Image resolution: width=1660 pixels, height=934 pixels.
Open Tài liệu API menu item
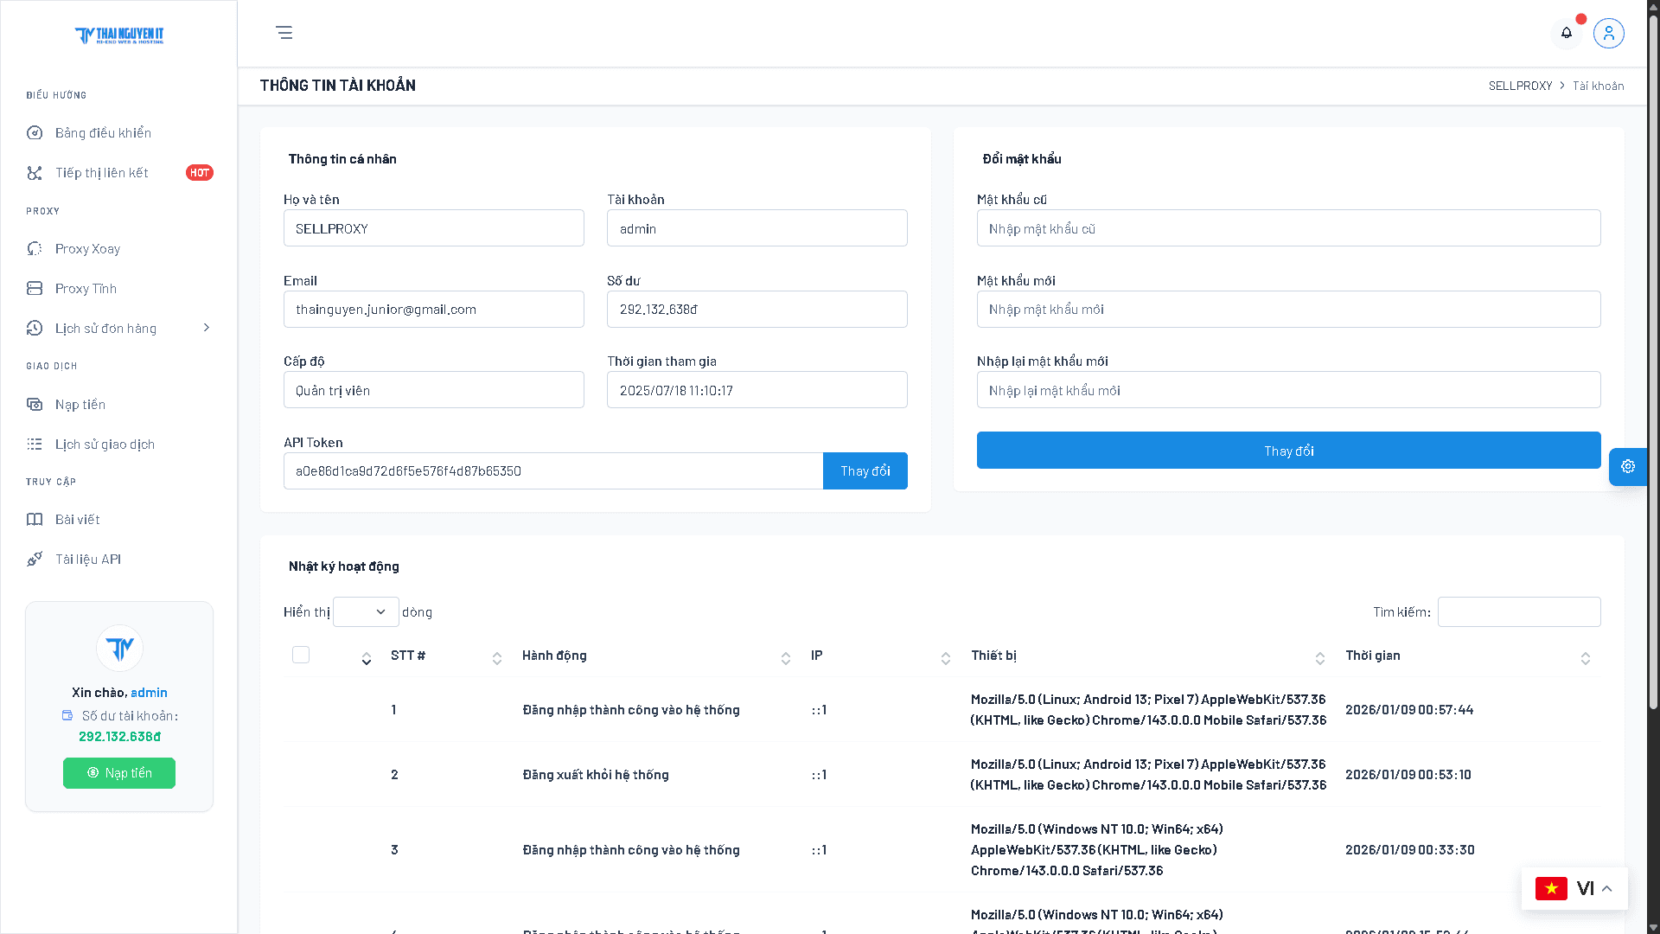pos(119,559)
